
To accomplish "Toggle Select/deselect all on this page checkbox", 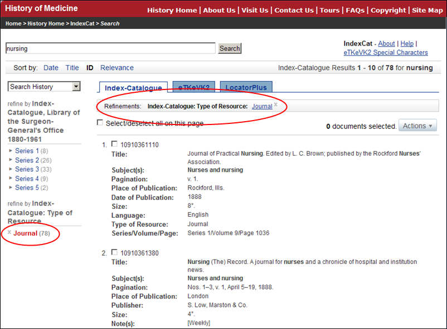I will click(100, 123).
